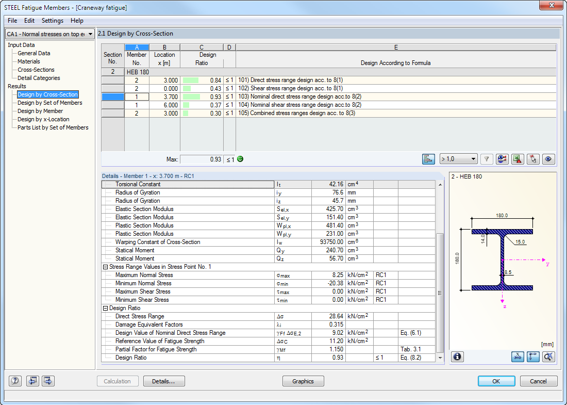Click the OK button
The height and width of the screenshot is (405, 567).
pyautogui.click(x=496, y=381)
